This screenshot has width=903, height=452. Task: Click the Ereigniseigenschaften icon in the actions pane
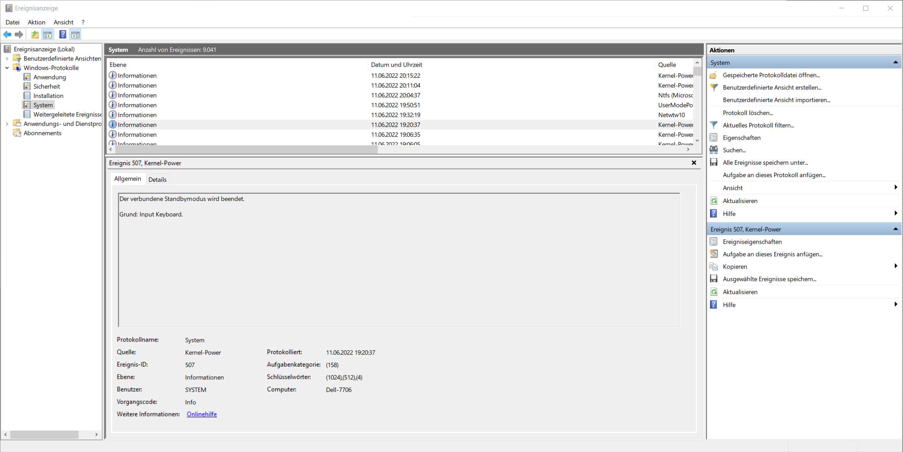(714, 242)
